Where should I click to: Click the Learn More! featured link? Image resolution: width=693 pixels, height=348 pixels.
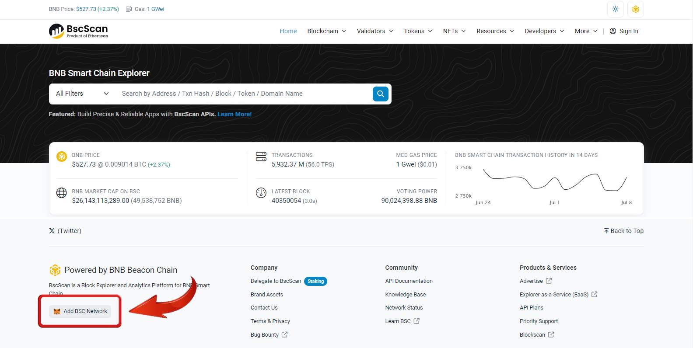point(234,114)
